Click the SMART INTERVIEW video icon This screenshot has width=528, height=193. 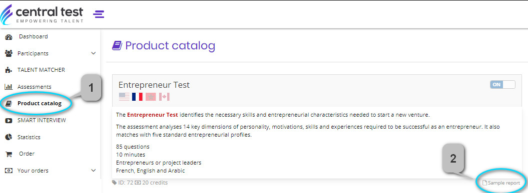[9, 121]
